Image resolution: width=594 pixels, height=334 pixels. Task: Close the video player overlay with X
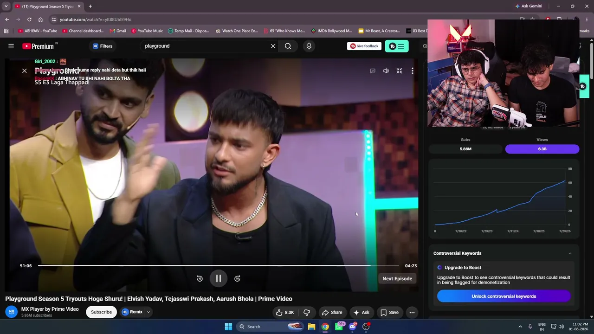pos(25,71)
